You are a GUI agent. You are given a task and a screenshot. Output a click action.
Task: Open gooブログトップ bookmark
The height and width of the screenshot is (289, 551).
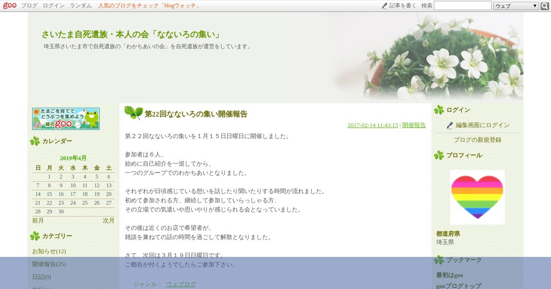point(459,286)
